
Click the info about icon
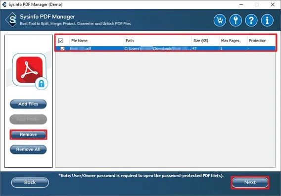pos(267,20)
